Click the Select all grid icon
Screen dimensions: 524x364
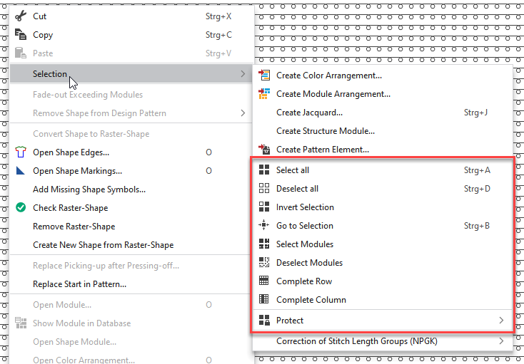click(x=264, y=170)
